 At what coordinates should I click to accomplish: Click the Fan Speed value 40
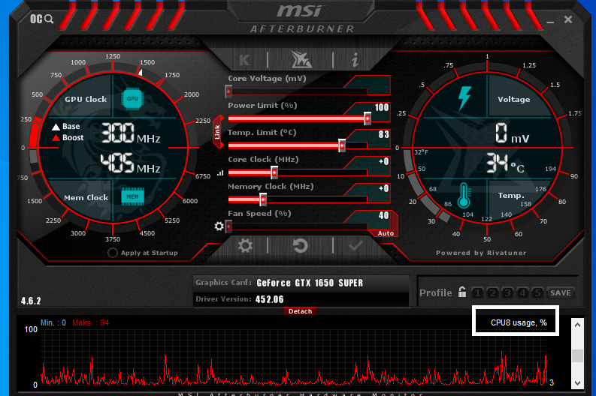(x=383, y=215)
